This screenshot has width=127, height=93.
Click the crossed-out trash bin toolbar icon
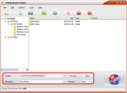coord(90,13)
